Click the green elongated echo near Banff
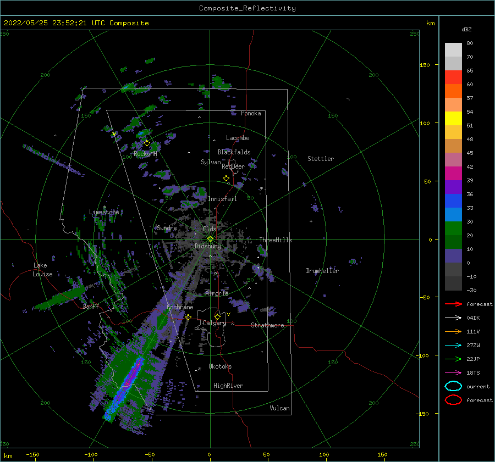Image resolution: width=495 pixels, height=462 pixels. point(60,298)
